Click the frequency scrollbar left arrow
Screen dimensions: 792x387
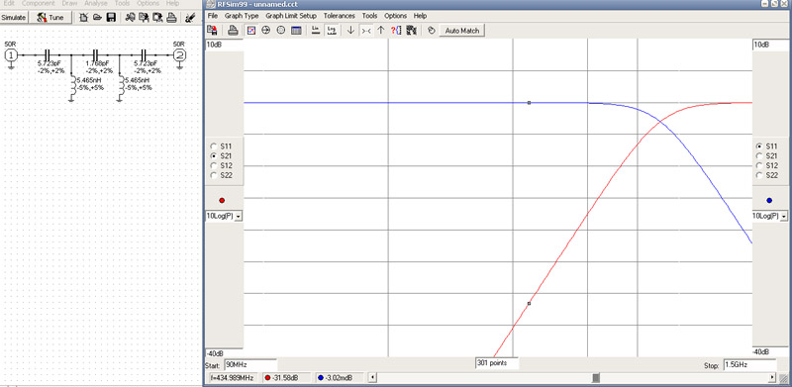pos(372,377)
